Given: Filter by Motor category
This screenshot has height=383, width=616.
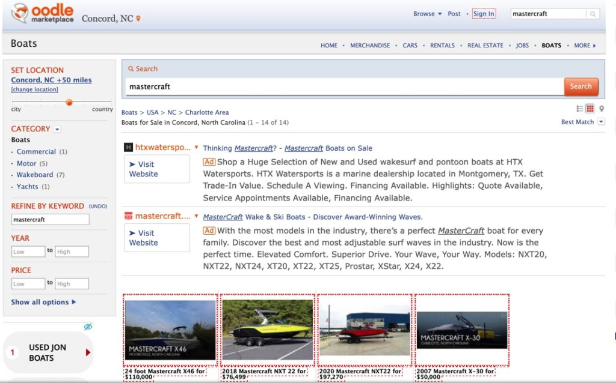Looking at the screenshot, I should click(x=26, y=163).
